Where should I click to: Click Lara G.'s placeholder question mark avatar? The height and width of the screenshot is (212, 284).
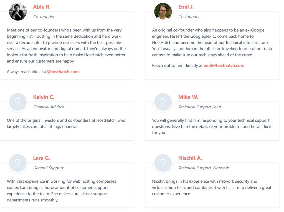click(18, 163)
